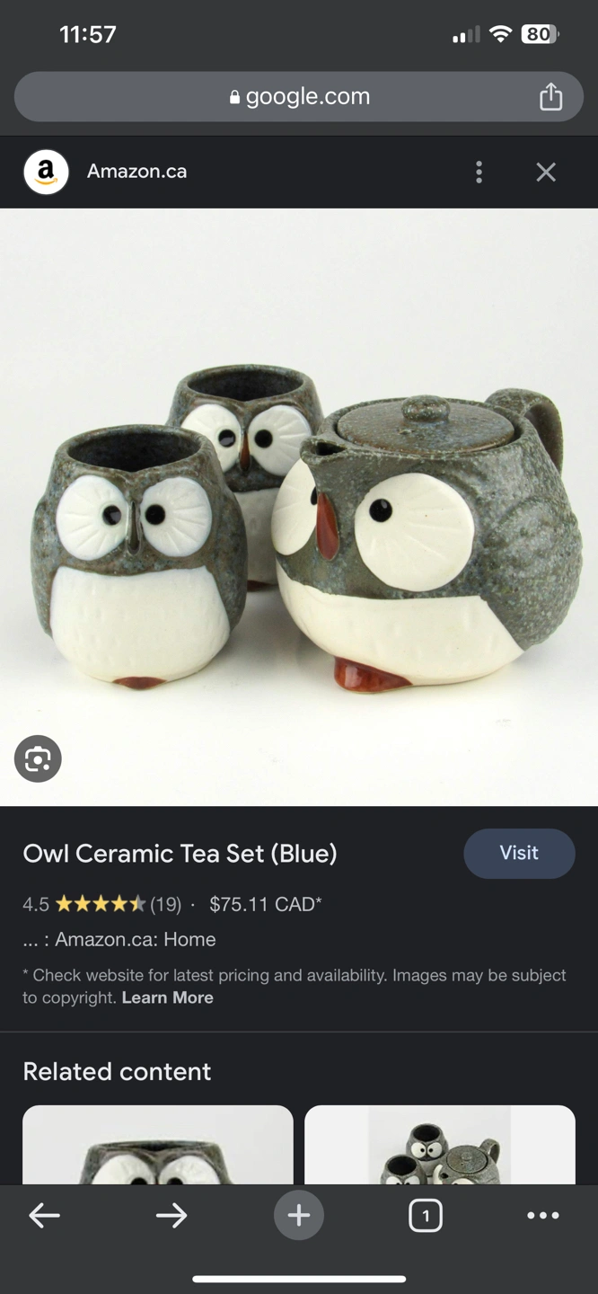Open the second related content tea set thumbnail
598x1294 pixels.
click(440, 1145)
